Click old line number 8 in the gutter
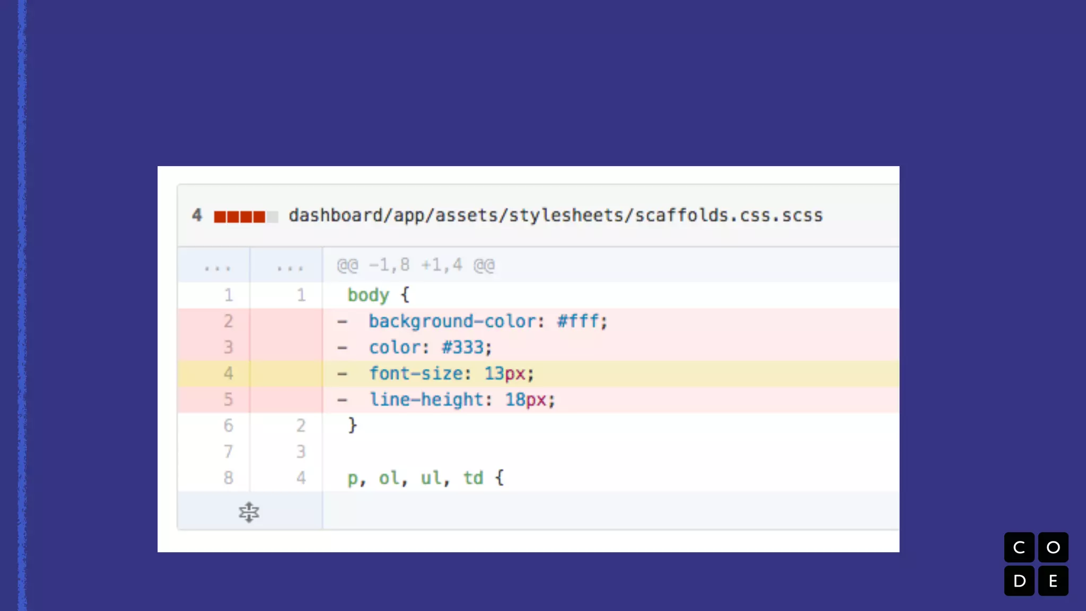 (228, 478)
